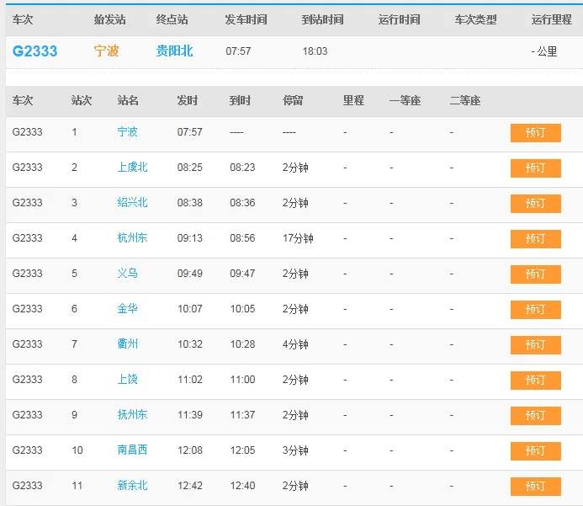Open the 南昌西 station link

[x=132, y=450]
